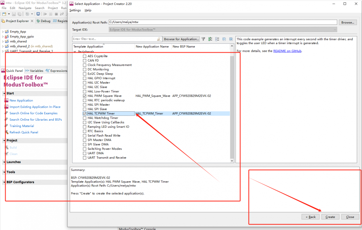Click the funnel filter icon
Image resolution: width=362 pixels, height=230 pixels.
click(x=203, y=39)
